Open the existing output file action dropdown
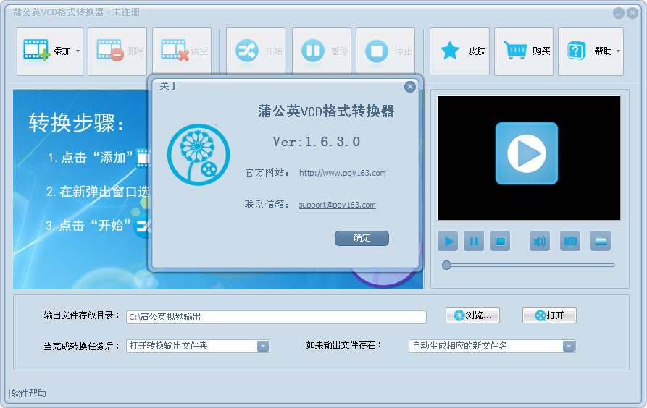The height and width of the screenshot is (408, 647). point(569,347)
